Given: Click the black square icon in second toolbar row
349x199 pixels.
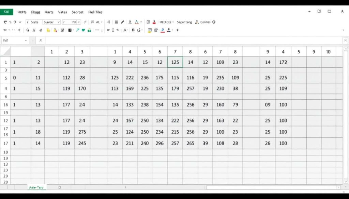Looking at the screenshot, I should point(70,30).
